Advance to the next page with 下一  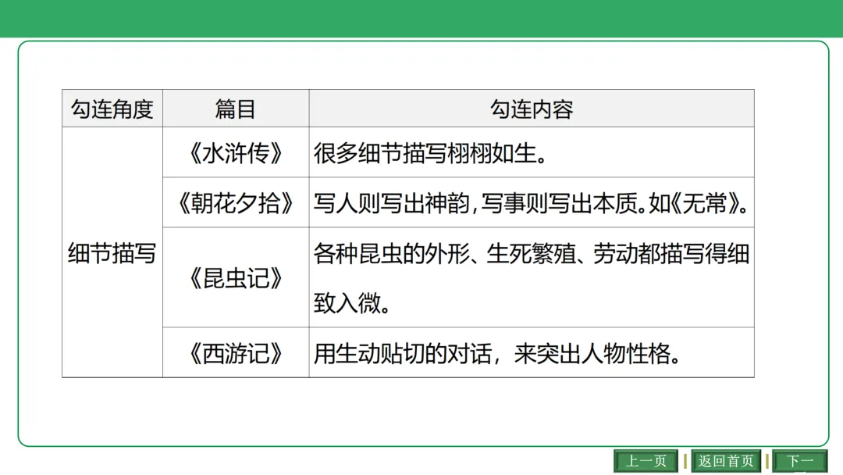(800, 461)
